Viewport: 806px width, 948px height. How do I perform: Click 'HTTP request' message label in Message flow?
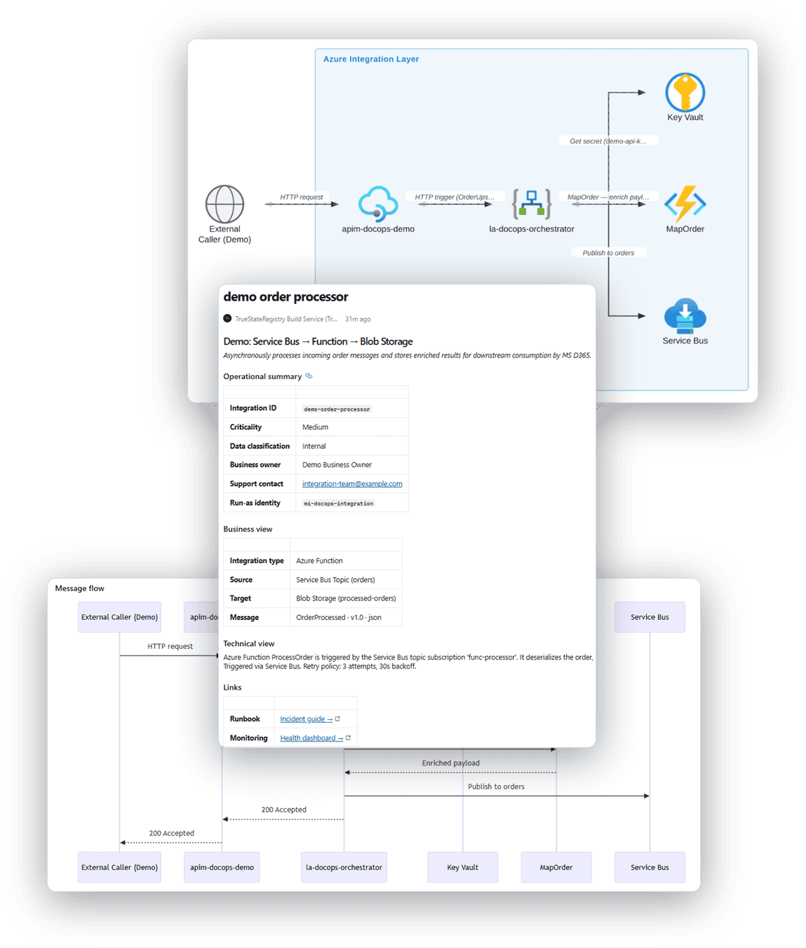pos(170,646)
